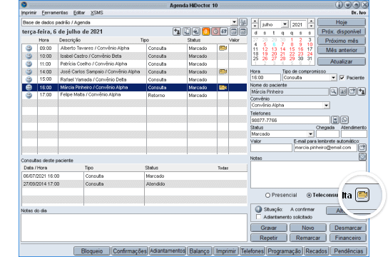Select the Presencial radio button
Screen dimensions: 388x257
pyautogui.click(x=267, y=195)
